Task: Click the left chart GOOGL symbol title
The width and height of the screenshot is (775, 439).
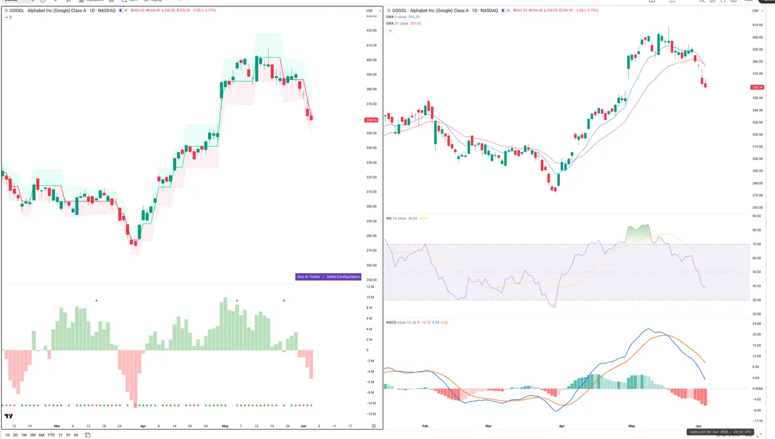Action: coord(63,11)
